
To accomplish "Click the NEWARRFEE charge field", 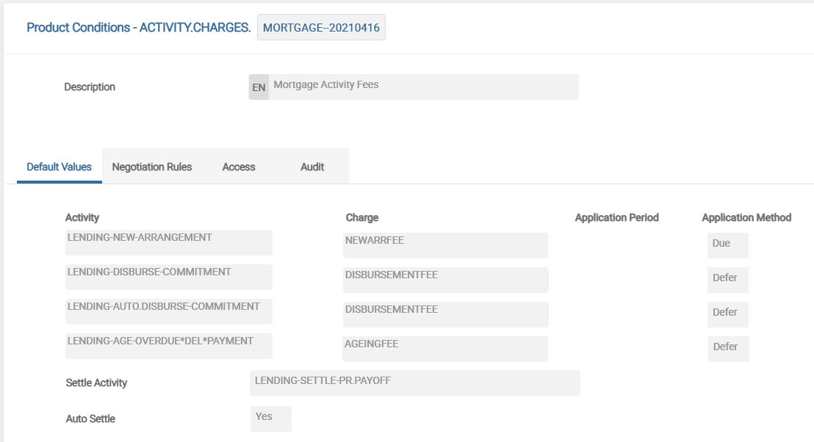I will pos(444,245).
